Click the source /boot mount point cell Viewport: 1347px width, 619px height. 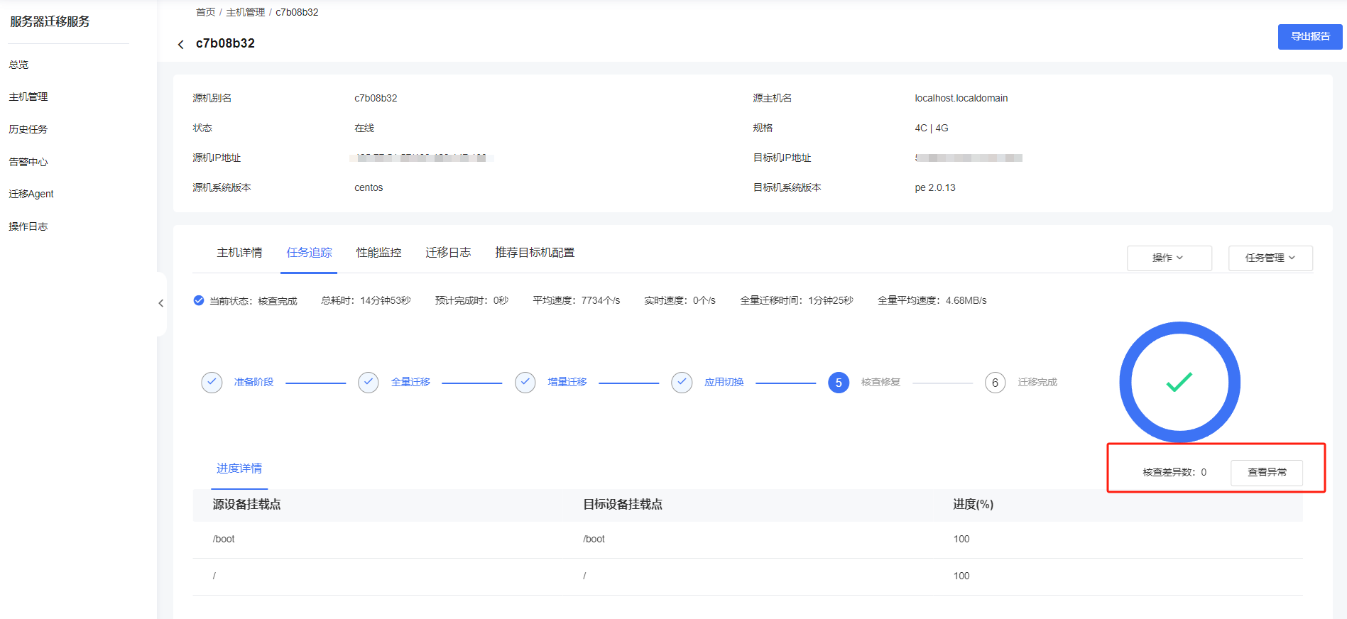click(x=224, y=539)
